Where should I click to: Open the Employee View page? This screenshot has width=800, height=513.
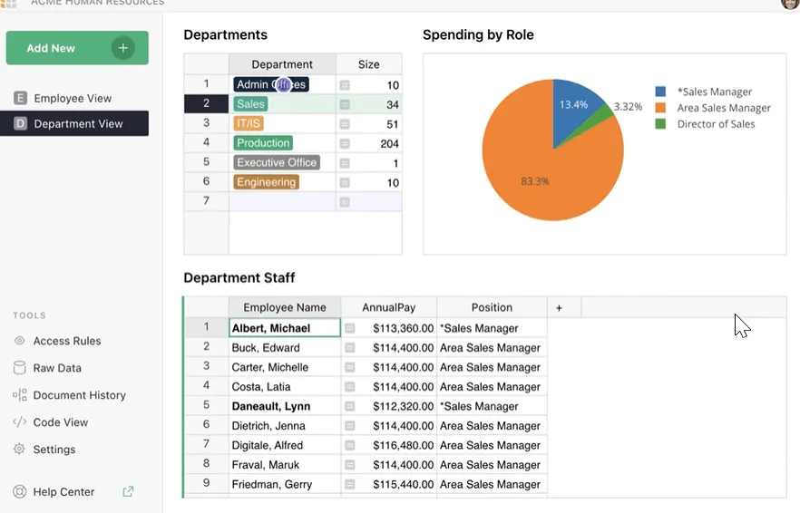(x=74, y=98)
